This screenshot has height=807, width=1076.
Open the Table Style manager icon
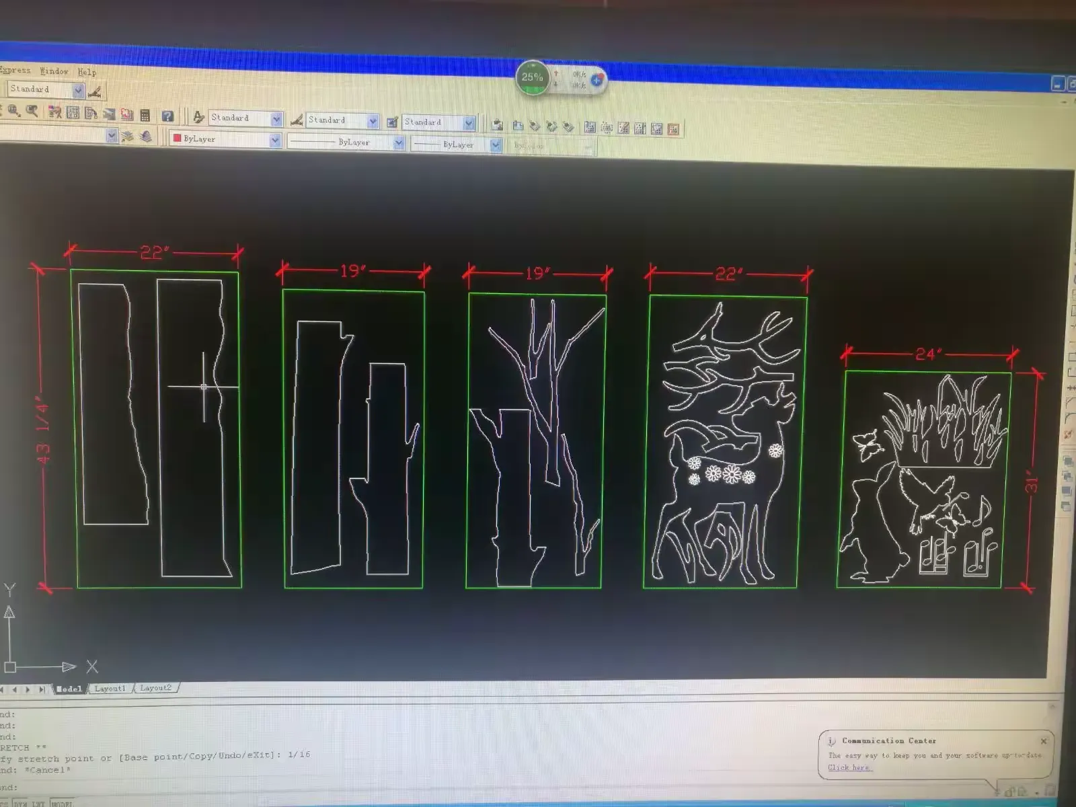(x=392, y=122)
